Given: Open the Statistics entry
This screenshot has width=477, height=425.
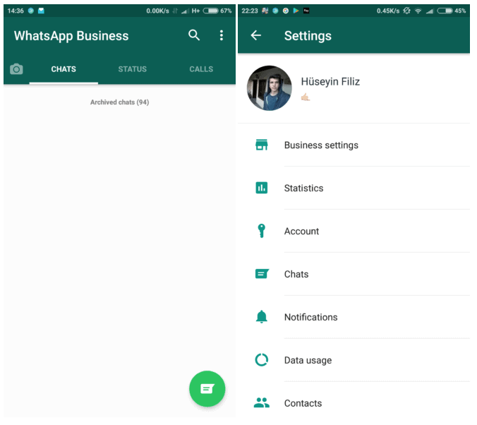Looking at the screenshot, I should [355, 188].
